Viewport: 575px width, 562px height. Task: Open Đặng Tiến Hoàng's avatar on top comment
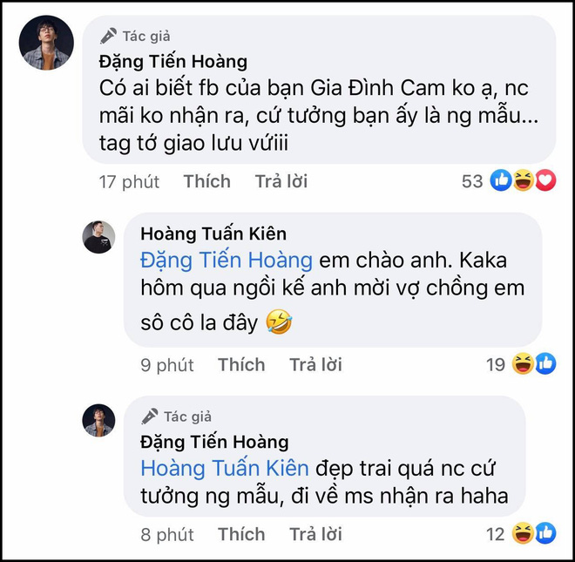click(x=46, y=43)
